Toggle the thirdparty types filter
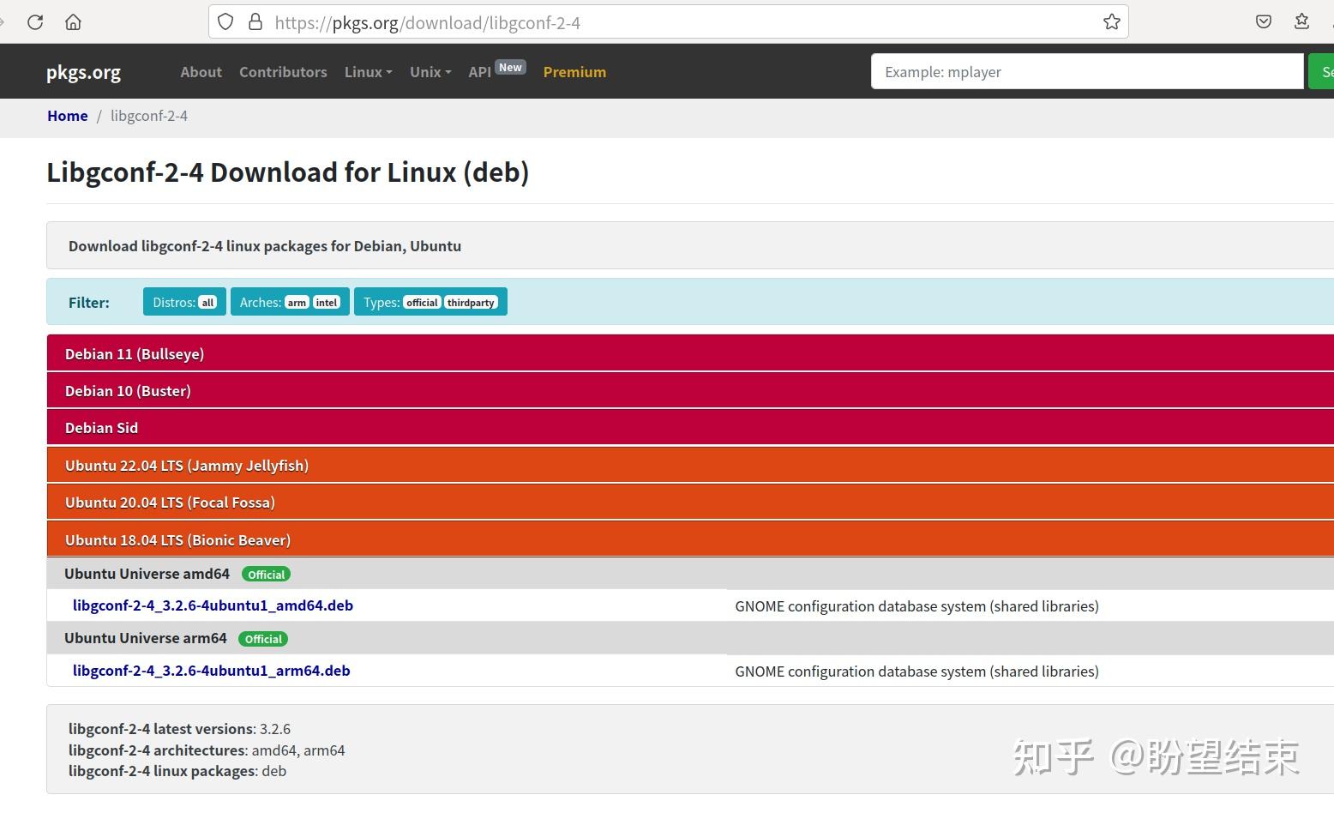1334x813 pixels. point(471,303)
